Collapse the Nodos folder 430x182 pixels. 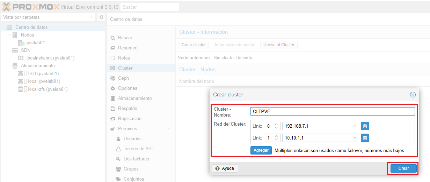(x=9, y=35)
